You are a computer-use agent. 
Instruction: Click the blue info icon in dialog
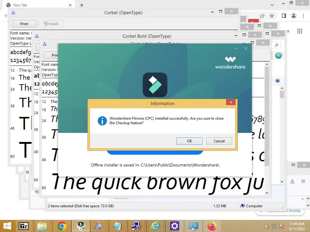coord(102,121)
